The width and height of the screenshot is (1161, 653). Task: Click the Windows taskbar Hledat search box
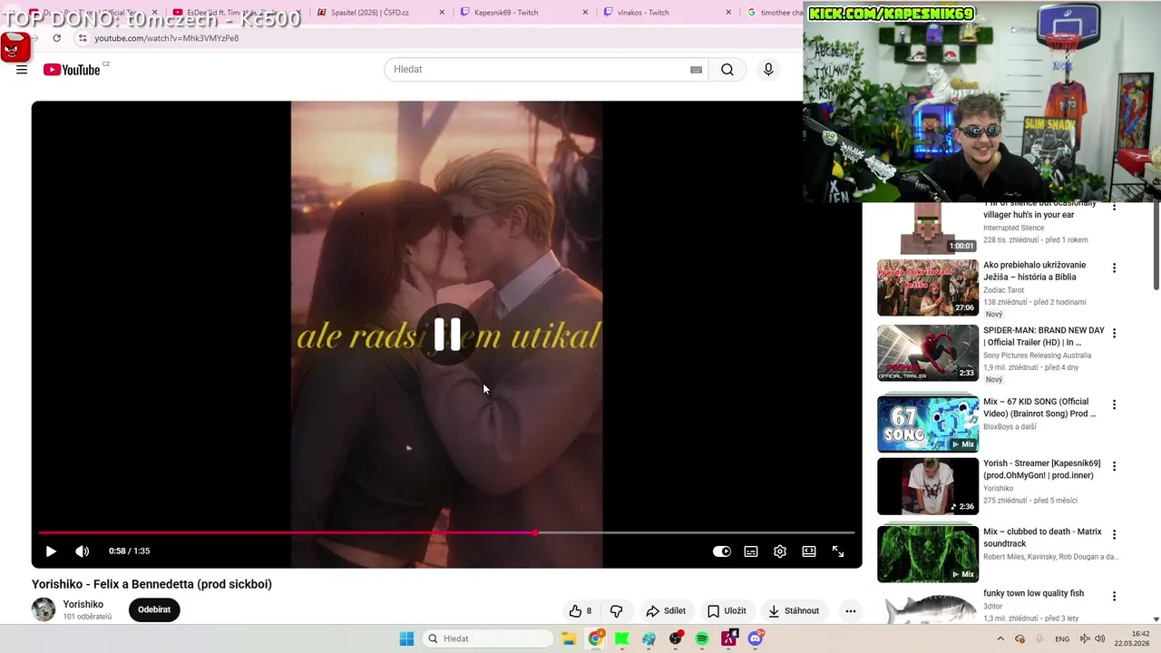pos(487,638)
